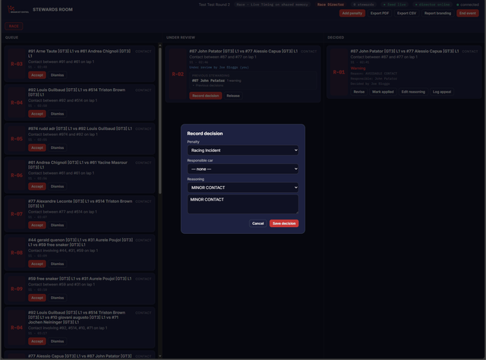Dismiss incident R-05 rudd adr

(58, 147)
